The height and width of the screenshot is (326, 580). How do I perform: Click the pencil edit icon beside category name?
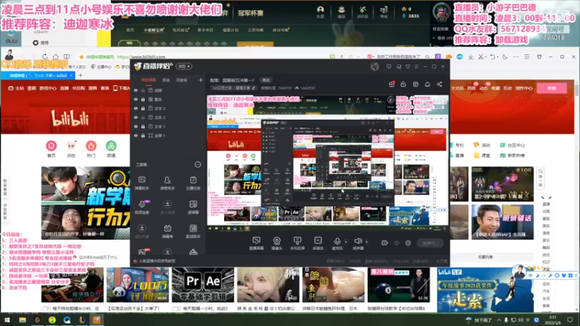pyautogui.click(x=254, y=88)
